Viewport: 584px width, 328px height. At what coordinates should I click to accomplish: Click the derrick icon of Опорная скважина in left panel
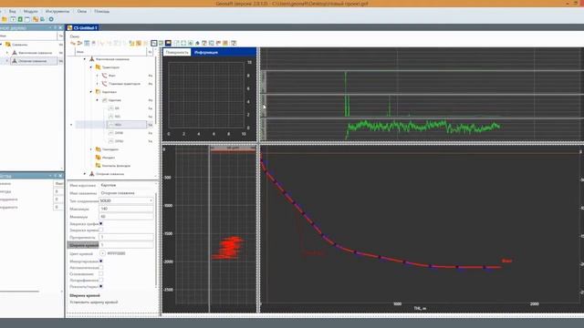[15, 61]
